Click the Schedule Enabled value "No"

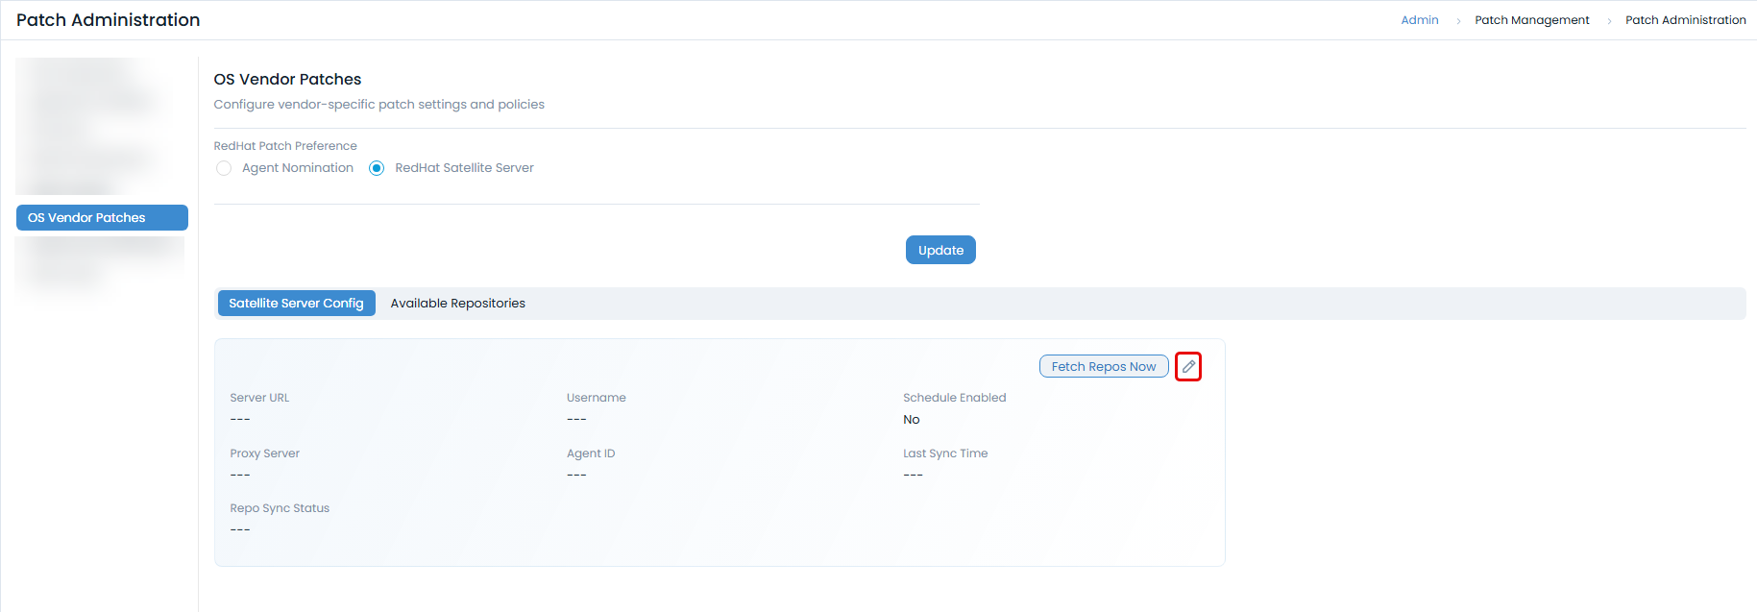911,420
